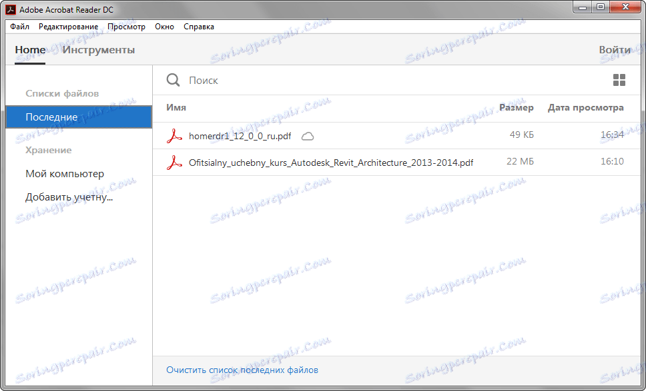The image size is (646, 391).
Task: Click PDF icon of Ofitsialny_uchebny_kurs file
Action: click(x=174, y=163)
